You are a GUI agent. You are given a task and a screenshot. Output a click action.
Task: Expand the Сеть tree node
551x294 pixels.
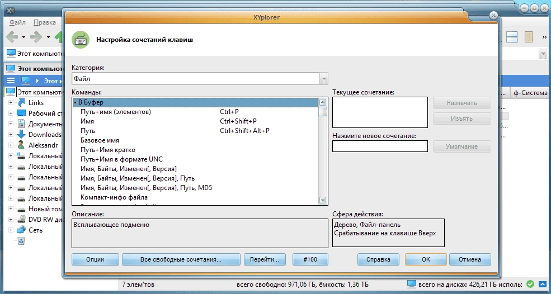point(11,230)
